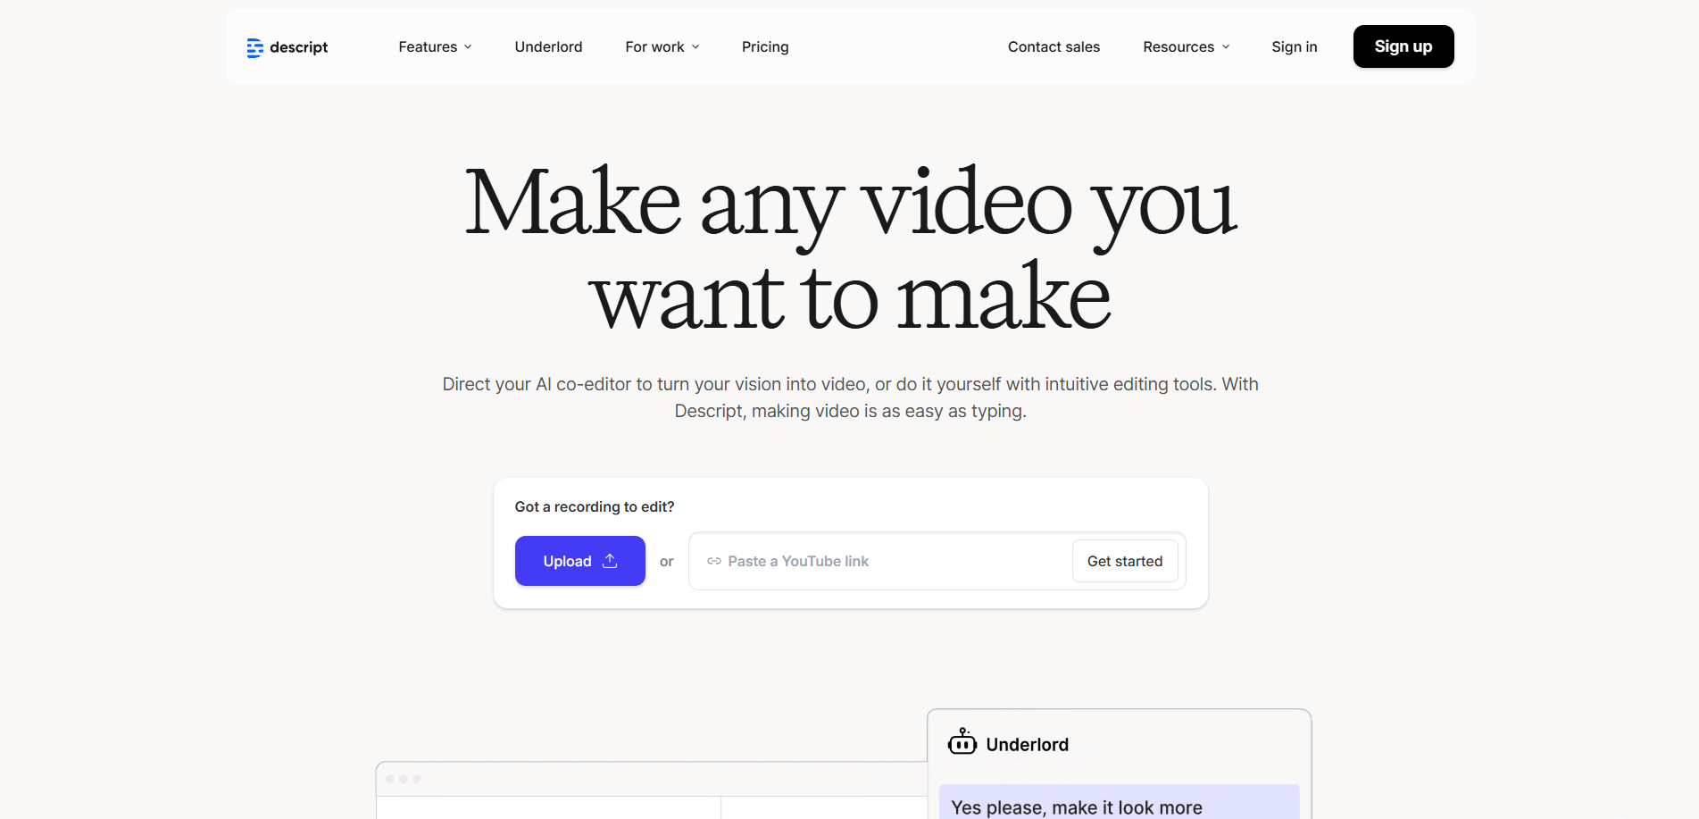
Task: Click the Underlord robot icon
Action: tap(962, 741)
